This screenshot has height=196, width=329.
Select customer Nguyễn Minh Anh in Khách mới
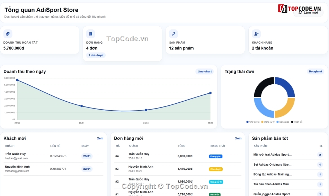click(x=17, y=167)
